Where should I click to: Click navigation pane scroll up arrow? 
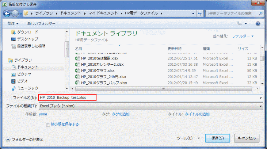tap(67, 31)
